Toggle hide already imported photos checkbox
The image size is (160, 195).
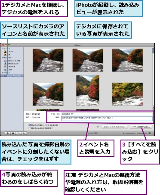pos(30,128)
